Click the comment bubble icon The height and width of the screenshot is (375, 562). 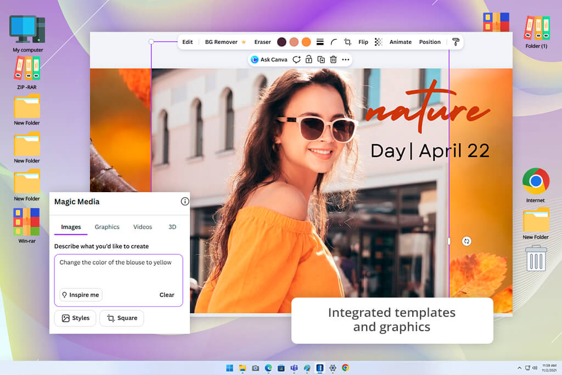(x=296, y=59)
